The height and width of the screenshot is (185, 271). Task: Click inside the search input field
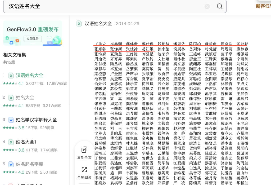(79, 7)
